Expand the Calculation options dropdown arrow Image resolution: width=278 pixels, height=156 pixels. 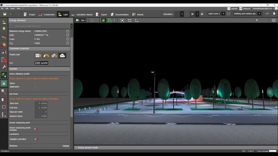click(182, 14)
